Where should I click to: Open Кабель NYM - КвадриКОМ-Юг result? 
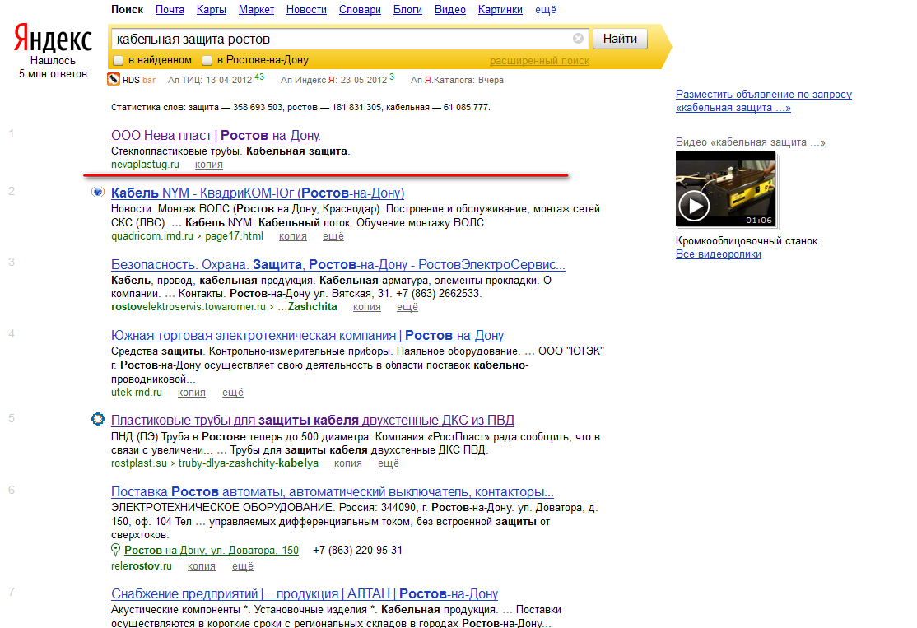[258, 193]
